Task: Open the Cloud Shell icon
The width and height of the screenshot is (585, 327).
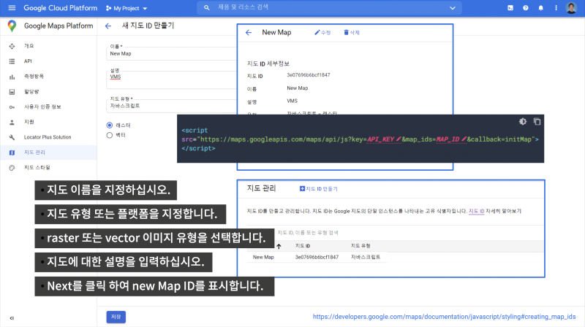Action: click(x=510, y=8)
